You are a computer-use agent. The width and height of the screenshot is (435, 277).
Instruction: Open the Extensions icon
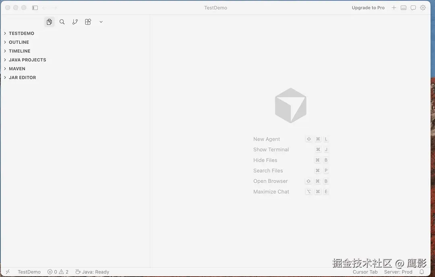click(88, 22)
